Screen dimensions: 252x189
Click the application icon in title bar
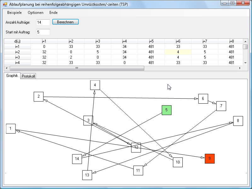coord(5,4)
